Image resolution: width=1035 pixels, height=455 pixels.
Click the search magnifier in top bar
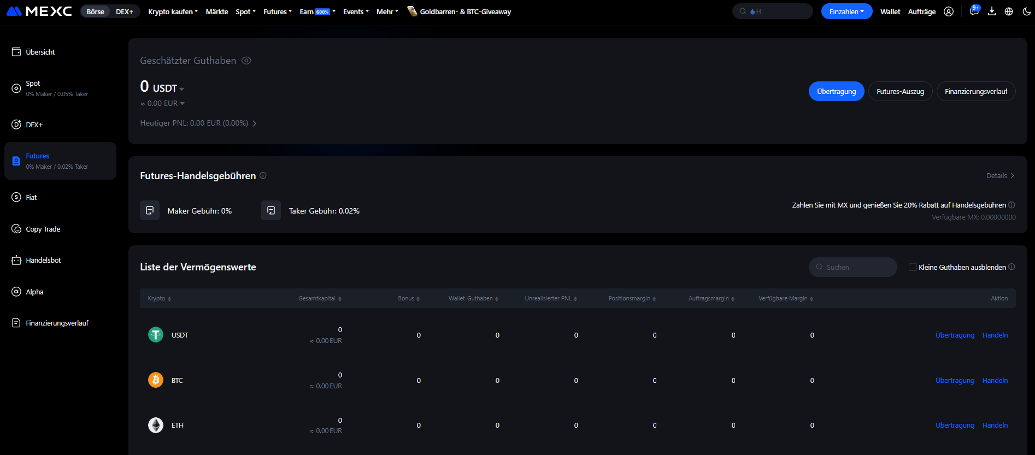743,11
